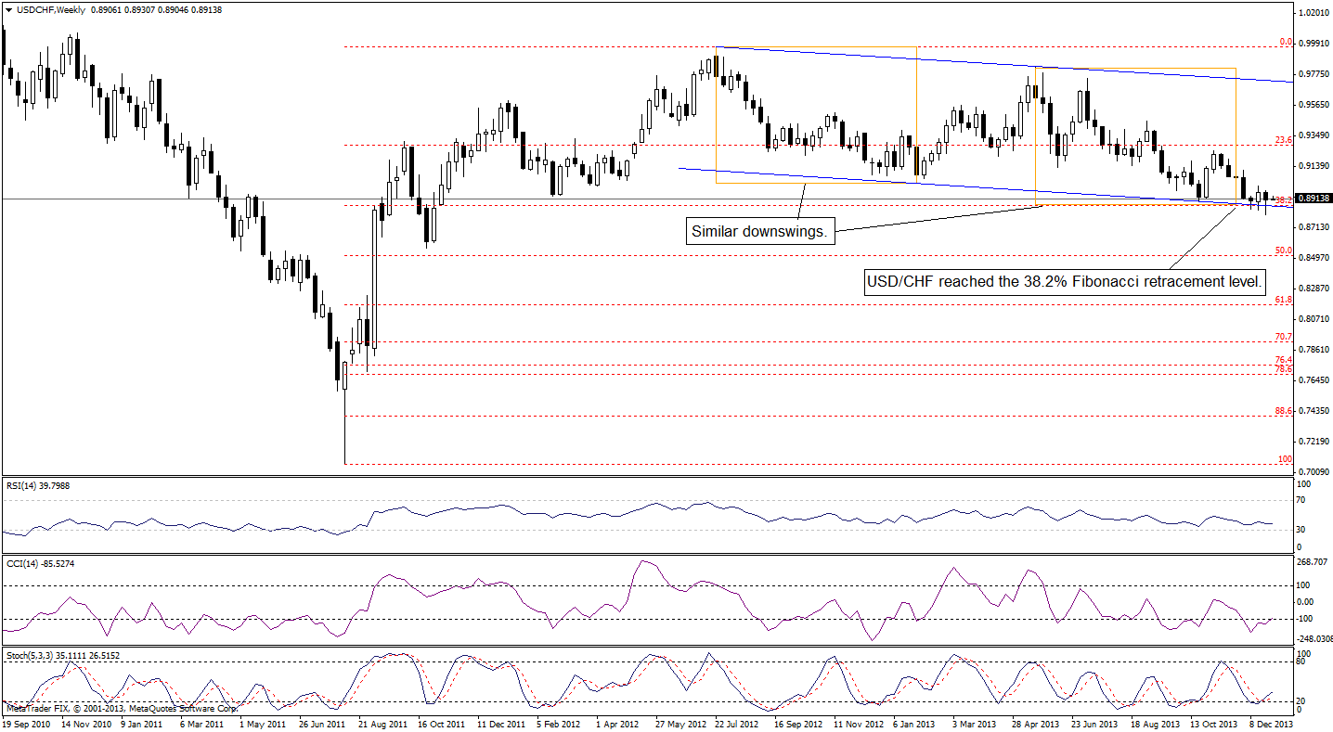Click the Fibonacci 0.0 level label
Screen dimensions: 1333x732
pyautogui.click(x=1287, y=42)
